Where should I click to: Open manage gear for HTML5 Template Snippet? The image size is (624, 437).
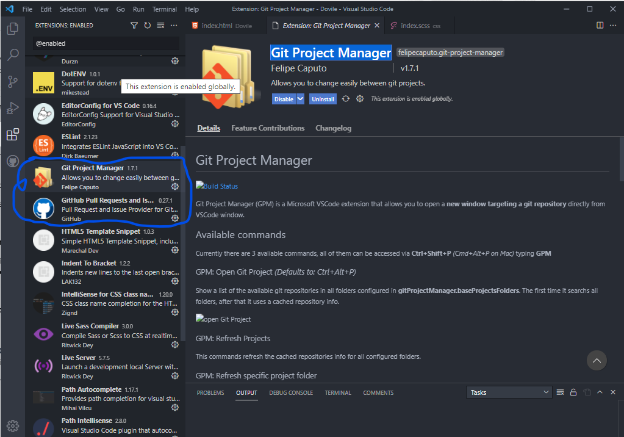click(x=174, y=250)
